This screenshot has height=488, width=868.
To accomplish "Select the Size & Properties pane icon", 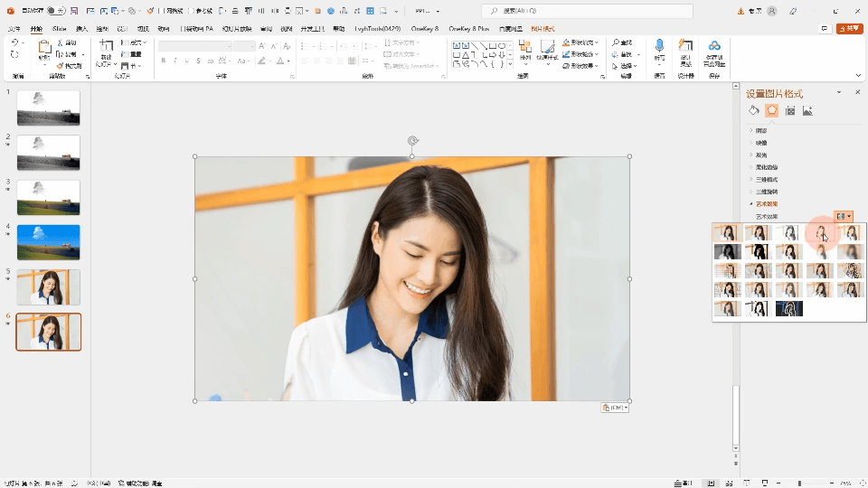I will [789, 110].
